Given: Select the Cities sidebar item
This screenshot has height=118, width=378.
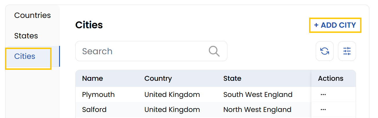Looking at the screenshot, I should pos(25,56).
